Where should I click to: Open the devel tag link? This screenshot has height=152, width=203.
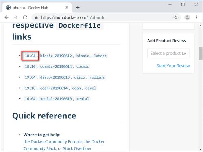(x=91, y=88)
